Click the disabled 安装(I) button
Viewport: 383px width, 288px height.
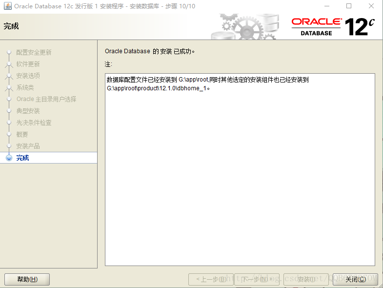point(306,279)
